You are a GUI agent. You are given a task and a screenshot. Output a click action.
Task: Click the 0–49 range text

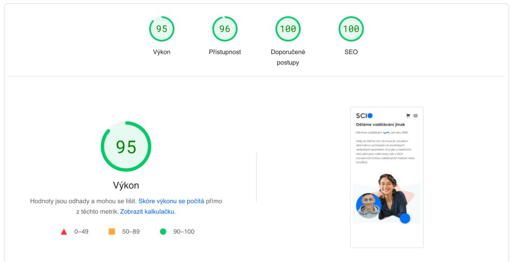(x=81, y=232)
